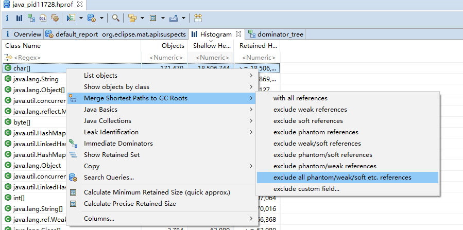Open the List objects submenu
This screenshot has height=230, width=463.
[x=161, y=76]
